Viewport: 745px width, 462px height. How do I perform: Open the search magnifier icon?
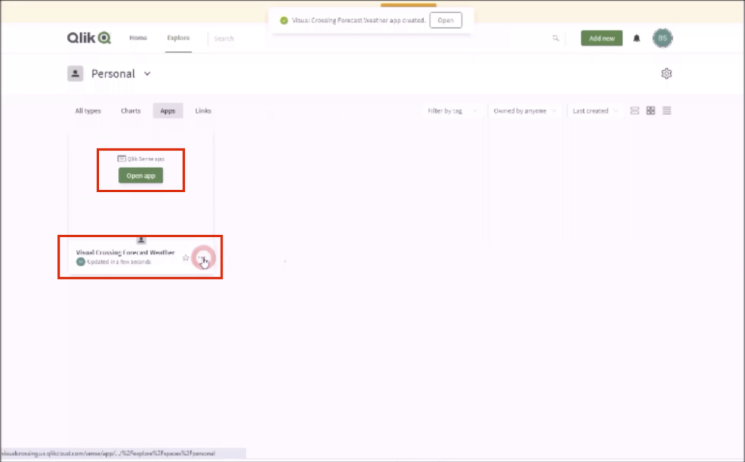point(555,38)
